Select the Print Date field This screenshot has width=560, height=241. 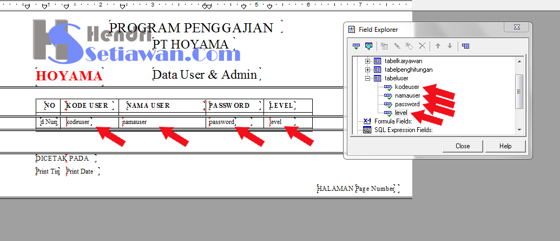[82, 171]
